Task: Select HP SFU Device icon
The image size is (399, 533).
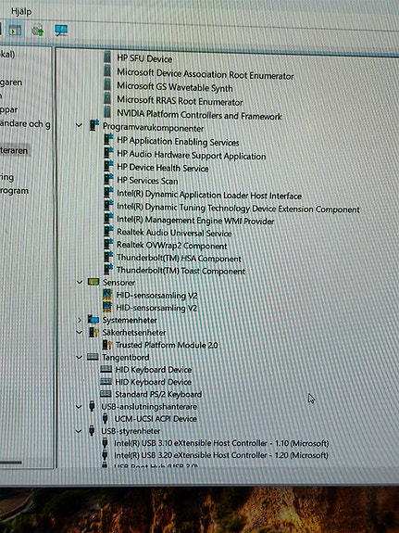Action: click(x=107, y=57)
